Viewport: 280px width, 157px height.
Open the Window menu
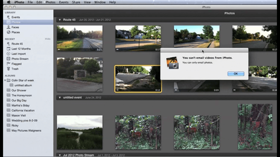point(100,2)
